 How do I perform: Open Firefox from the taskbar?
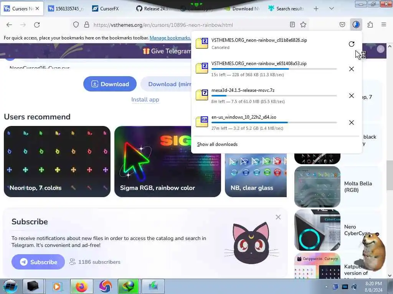point(82,286)
